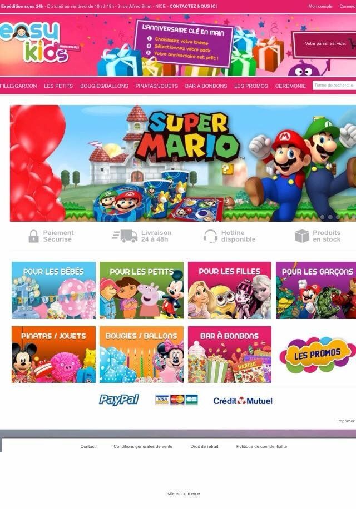
Task: Click the box Produits en stock icon
Action: [x=301, y=236]
